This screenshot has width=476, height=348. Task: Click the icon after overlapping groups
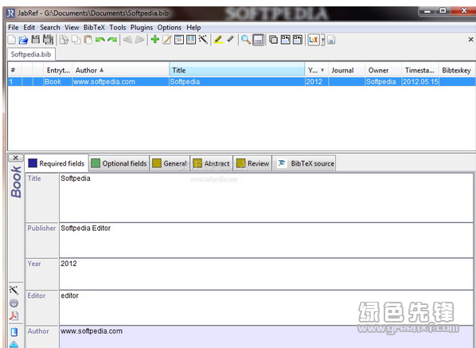(298, 40)
